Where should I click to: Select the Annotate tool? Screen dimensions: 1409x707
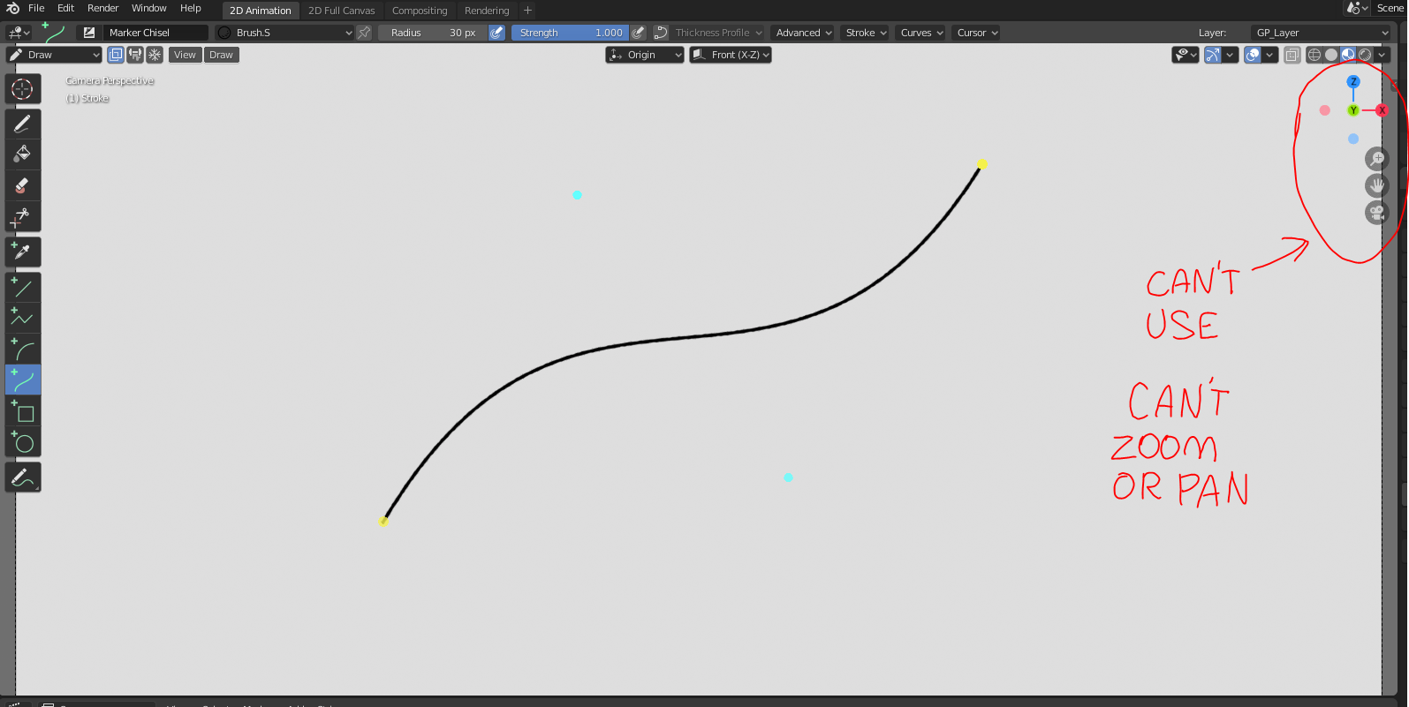pyautogui.click(x=23, y=478)
